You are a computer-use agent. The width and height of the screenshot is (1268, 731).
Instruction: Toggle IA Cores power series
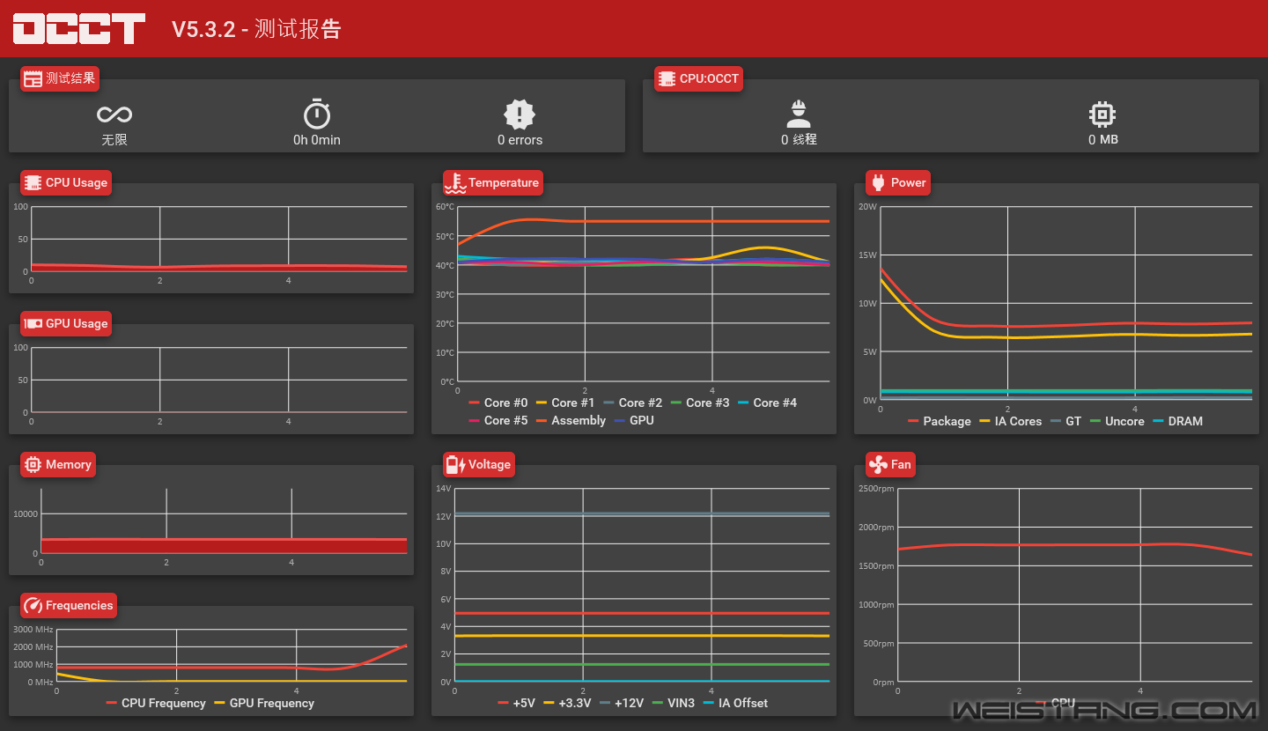coord(1010,421)
